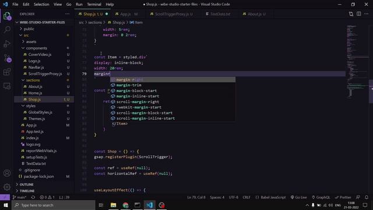The image size is (373, 210).
Task: Open Windows Start menu
Action: (6, 205)
